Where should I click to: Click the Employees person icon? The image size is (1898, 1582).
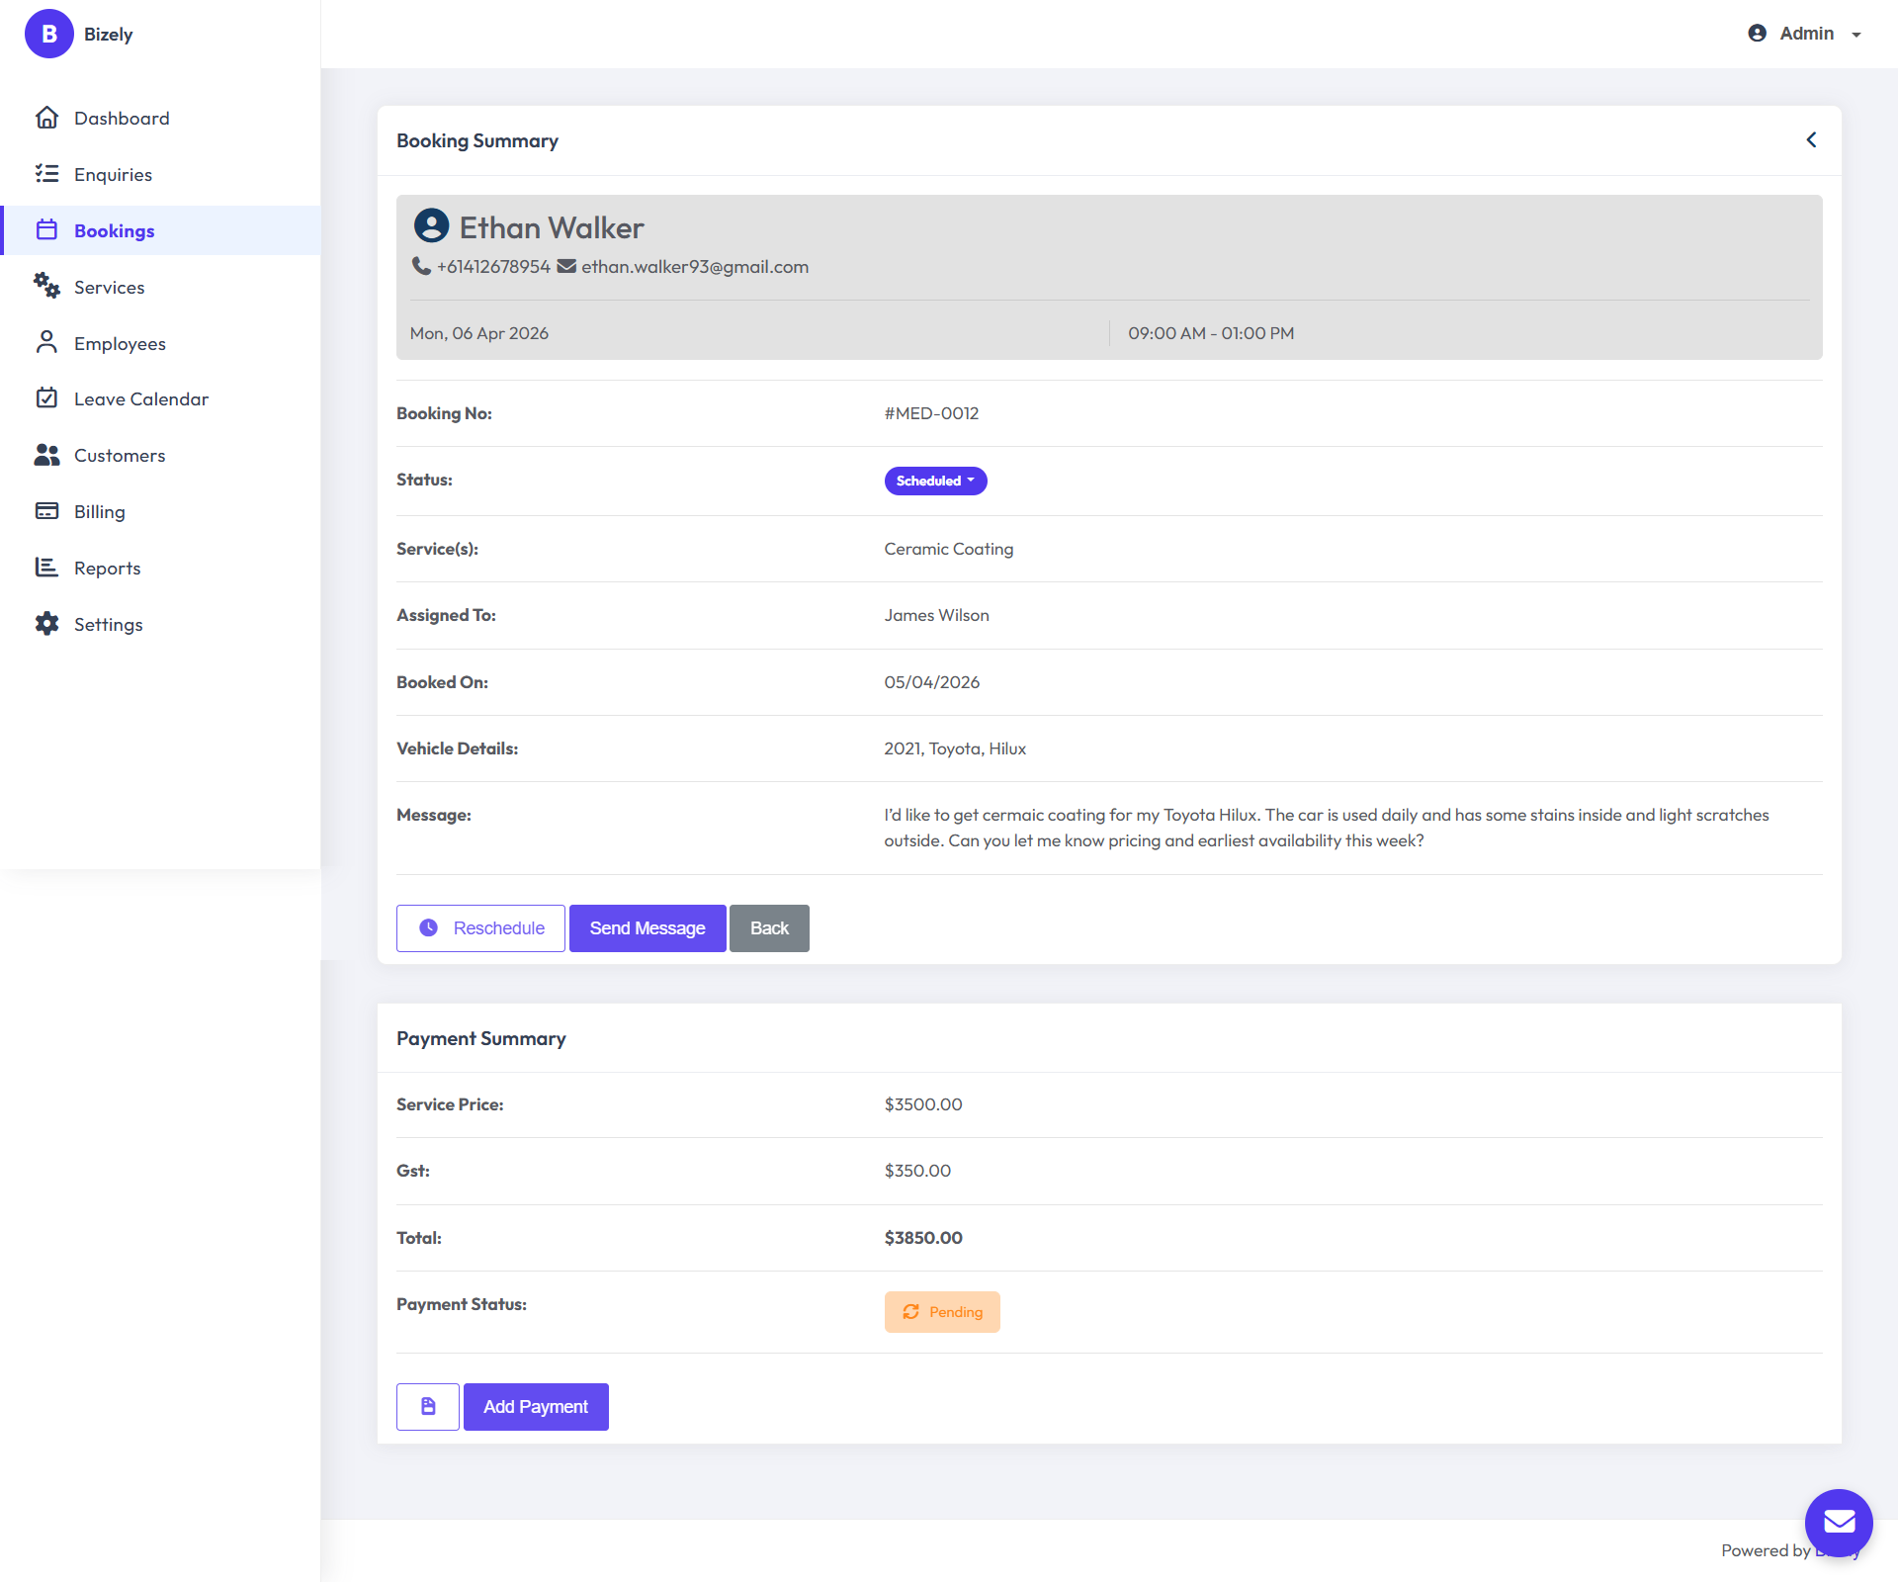click(x=46, y=342)
